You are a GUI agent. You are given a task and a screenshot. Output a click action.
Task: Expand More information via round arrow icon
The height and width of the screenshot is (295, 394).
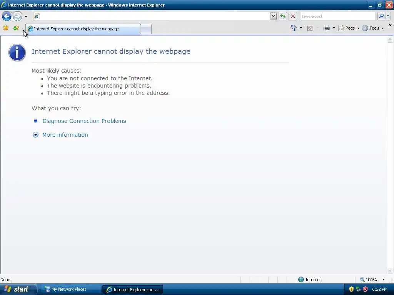click(x=36, y=135)
